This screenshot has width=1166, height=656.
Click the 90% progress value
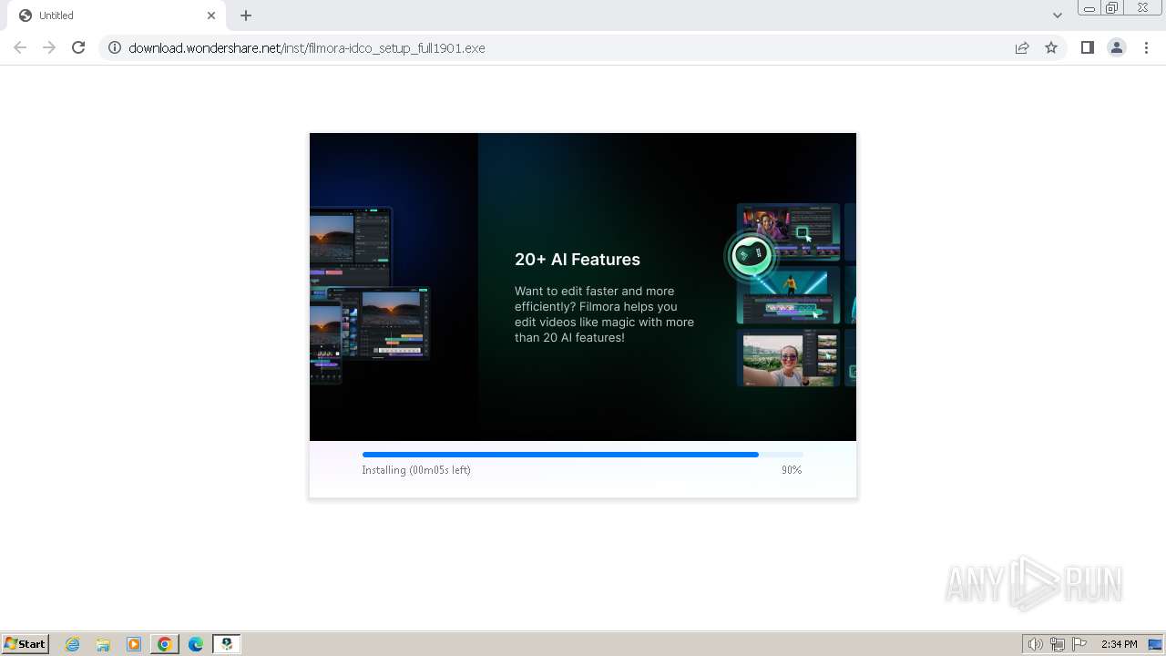click(x=792, y=470)
